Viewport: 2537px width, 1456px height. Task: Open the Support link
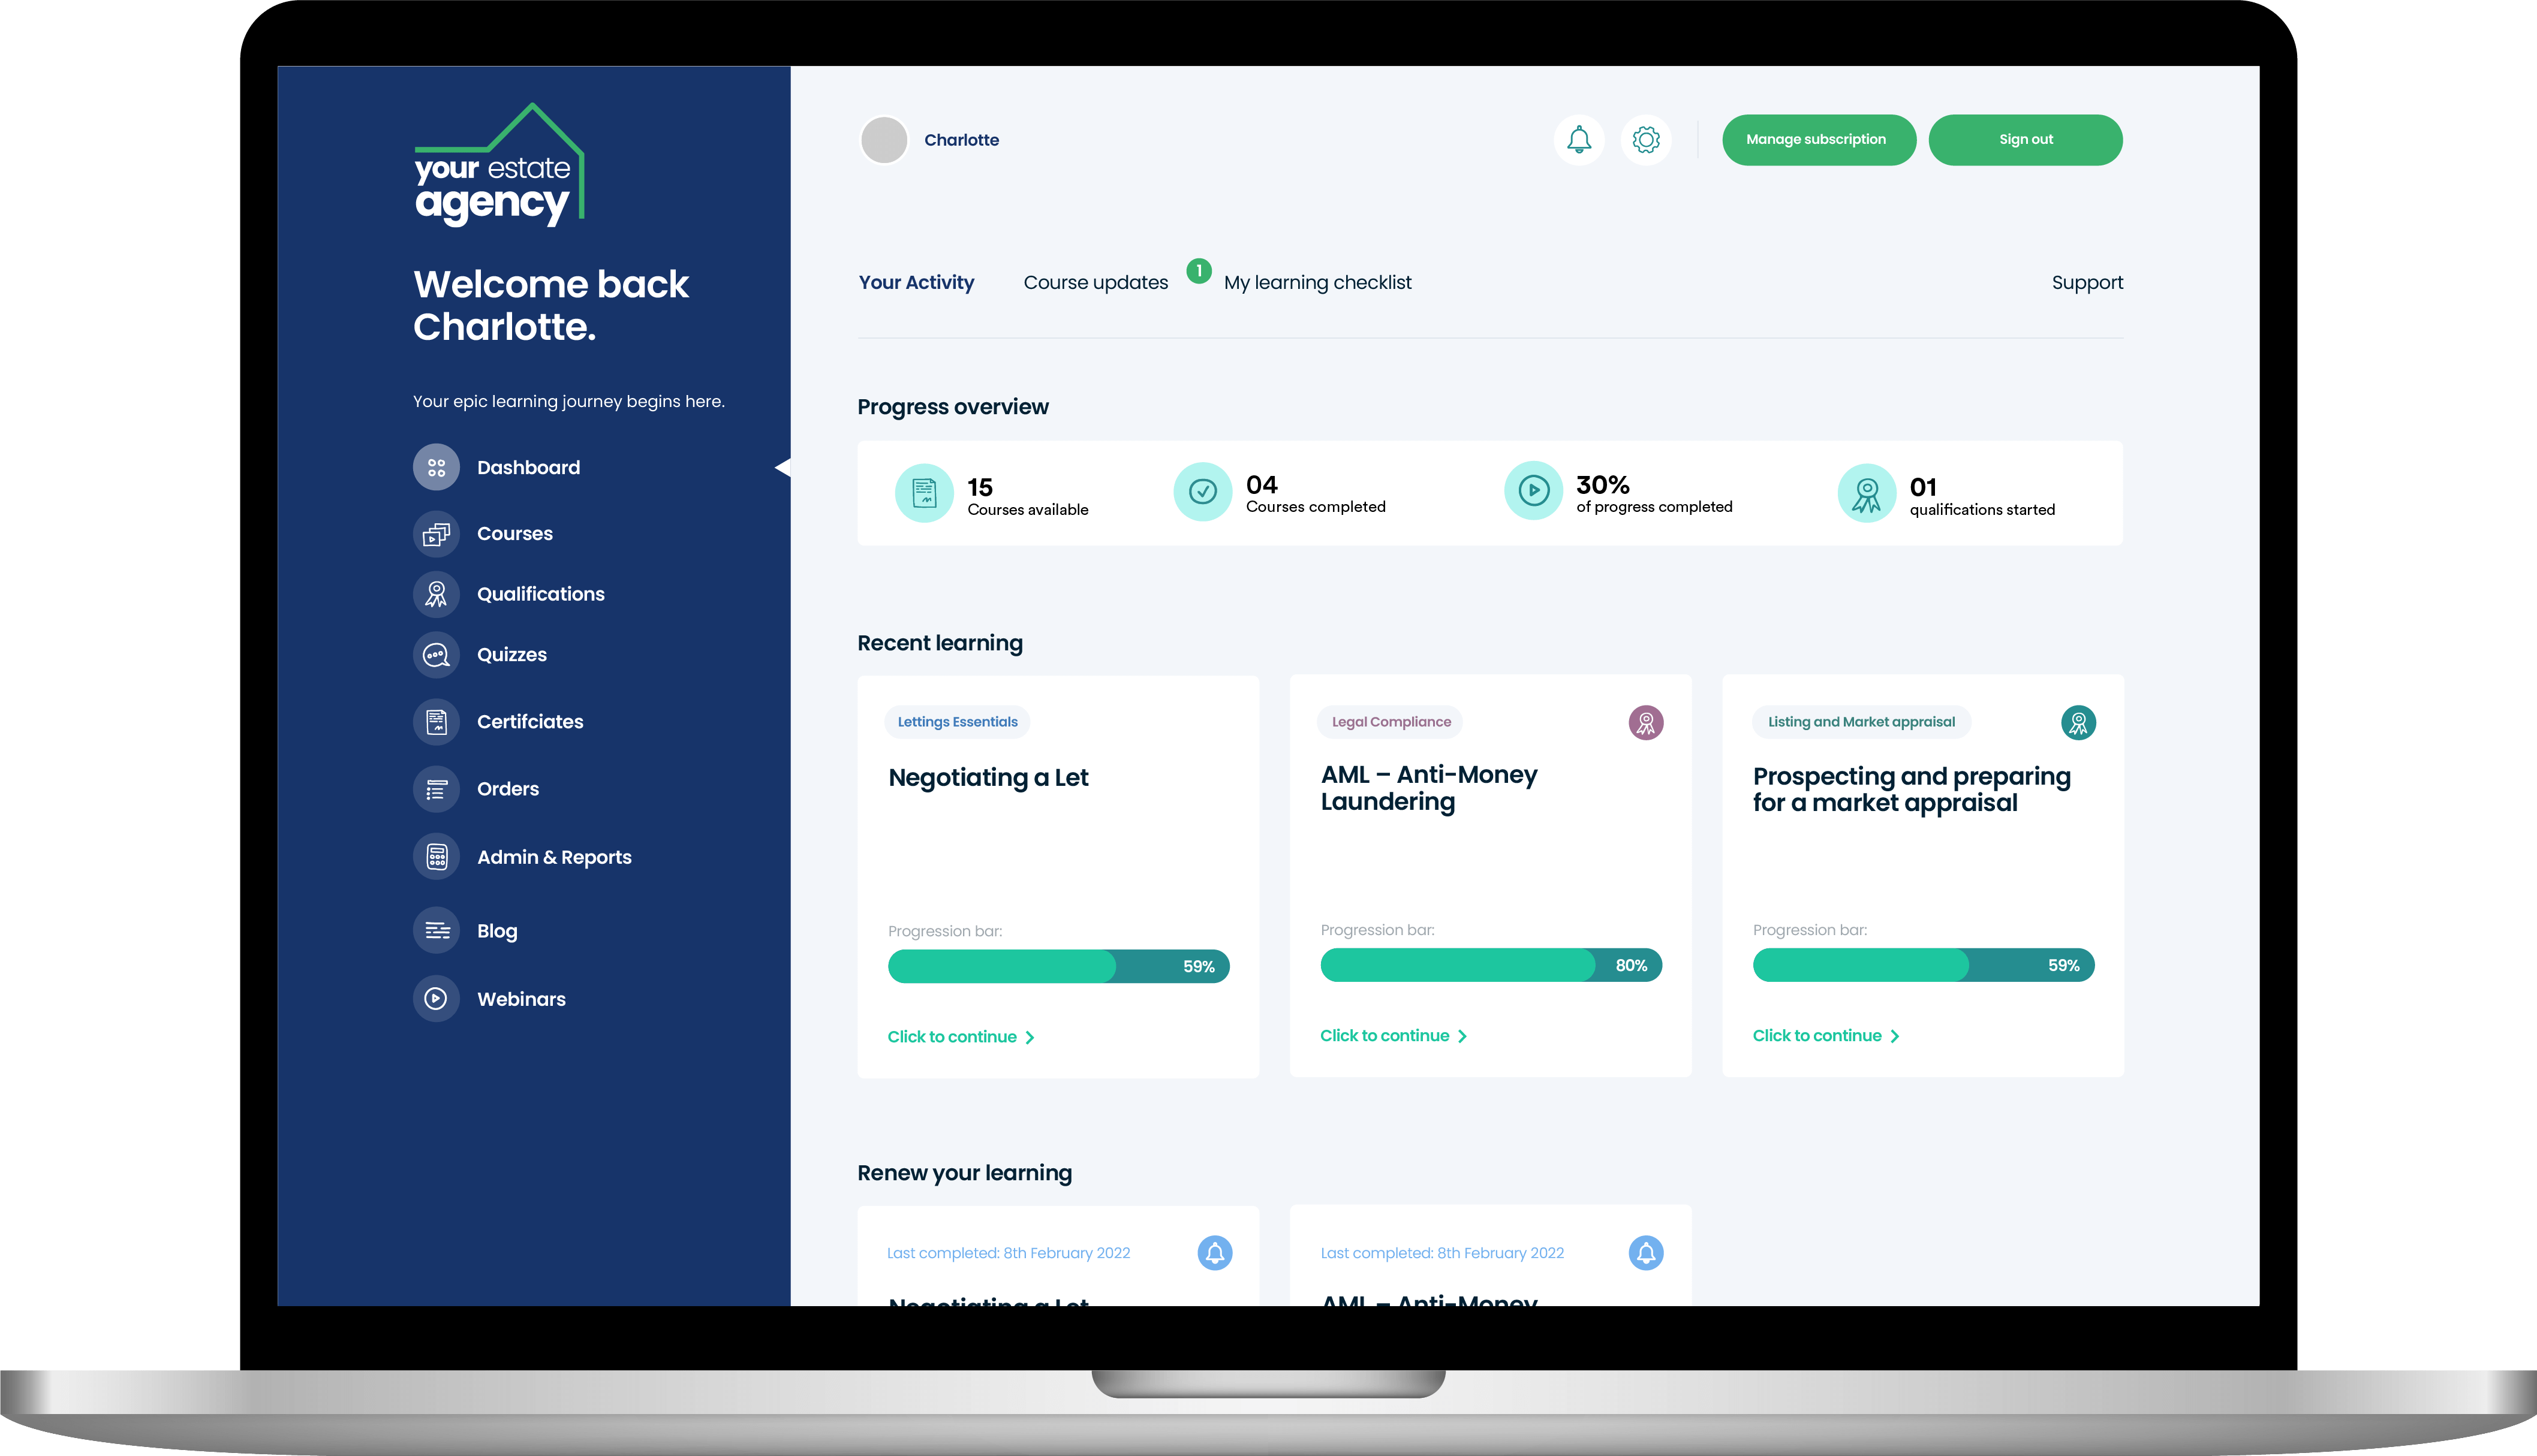point(2087,282)
